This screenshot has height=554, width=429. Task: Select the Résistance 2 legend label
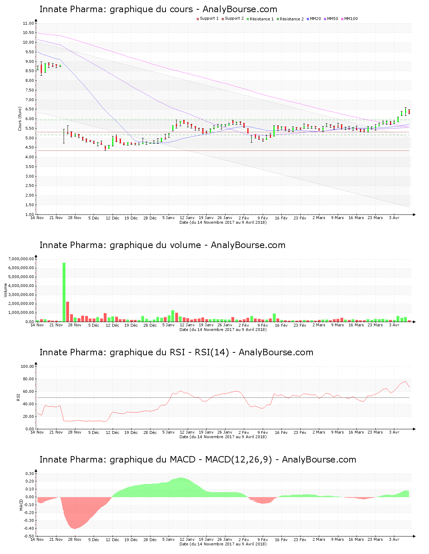click(x=292, y=19)
